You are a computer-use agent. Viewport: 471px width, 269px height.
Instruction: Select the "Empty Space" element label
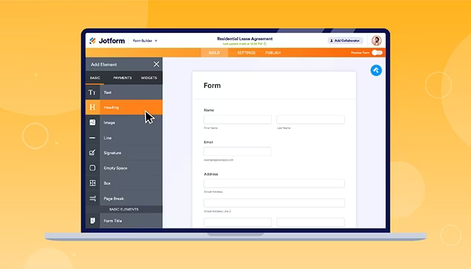coord(115,168)
